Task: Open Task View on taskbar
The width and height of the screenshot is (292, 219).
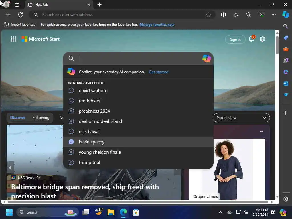Action: 86,212
